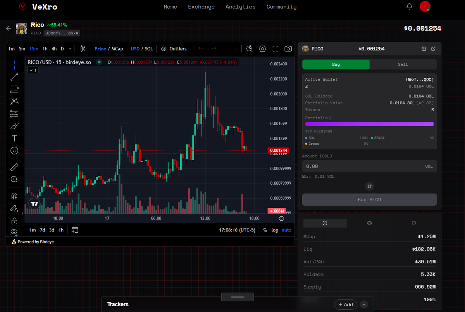Select the XABCD pattern tool
The height and width of the screenshot is (312, 465).
click(14, 101)
